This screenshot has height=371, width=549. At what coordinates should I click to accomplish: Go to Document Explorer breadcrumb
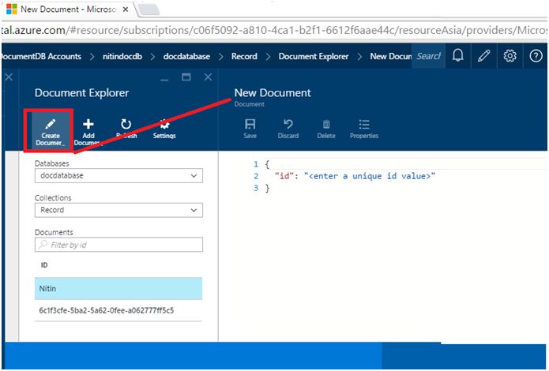pyautogui.click(x=314, y=56)
